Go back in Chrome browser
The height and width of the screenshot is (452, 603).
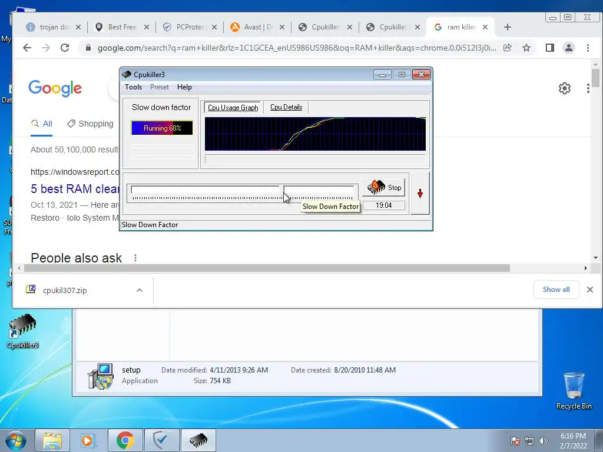click(27, 48)
